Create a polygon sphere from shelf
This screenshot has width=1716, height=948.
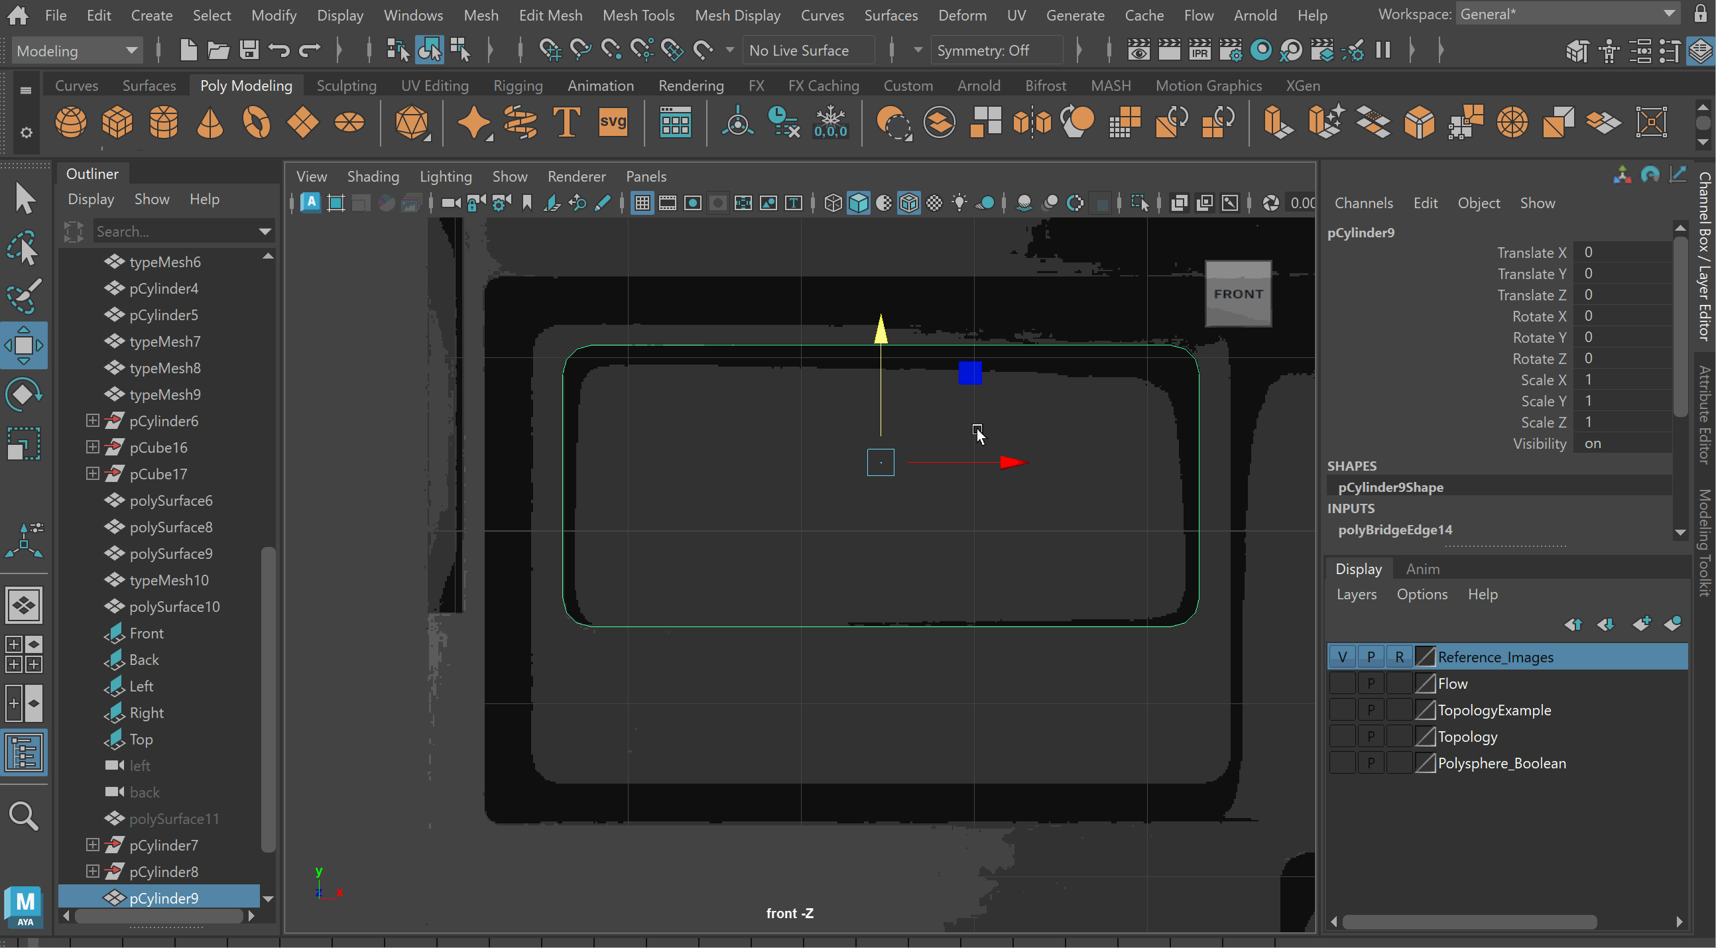[70, 123]
